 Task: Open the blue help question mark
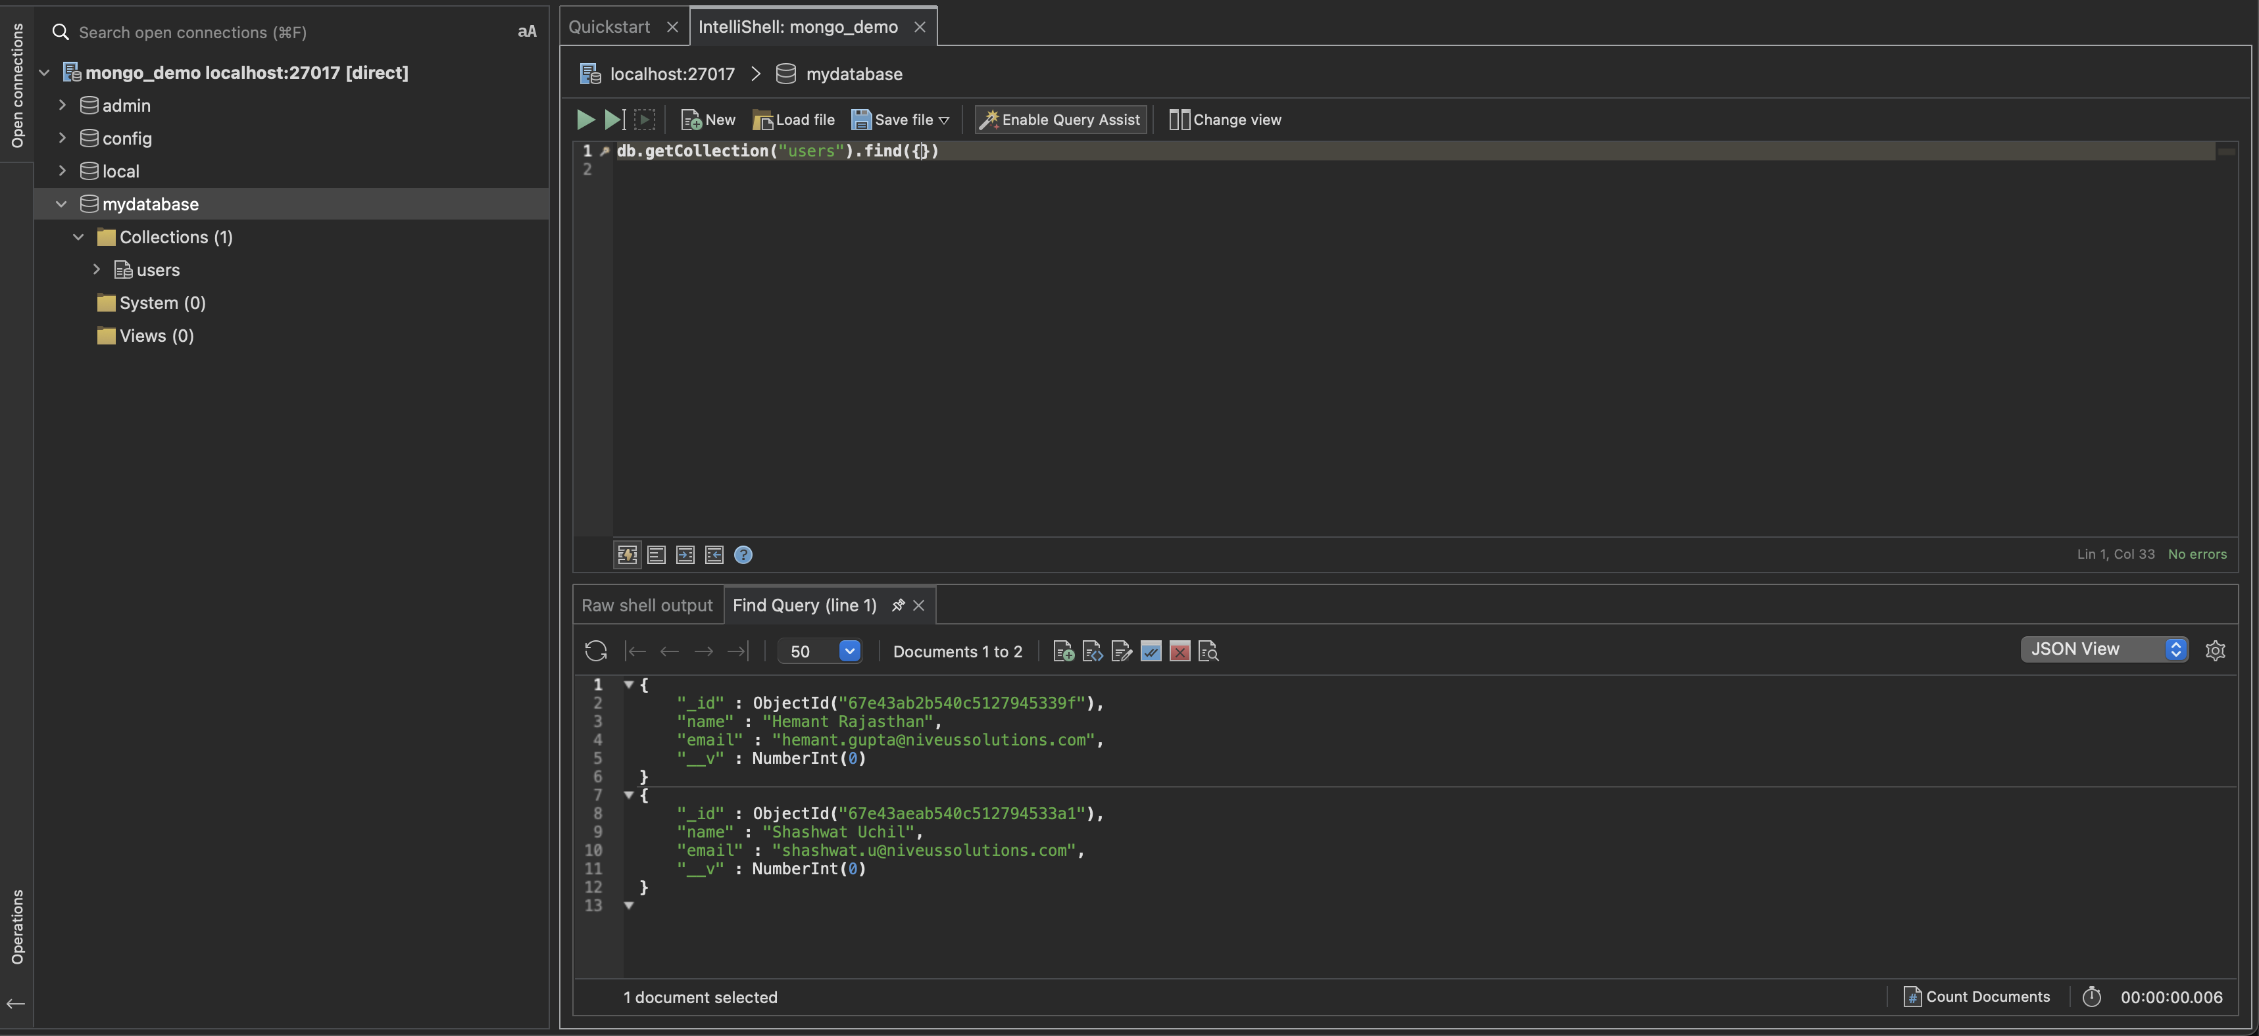click(743, 555)
